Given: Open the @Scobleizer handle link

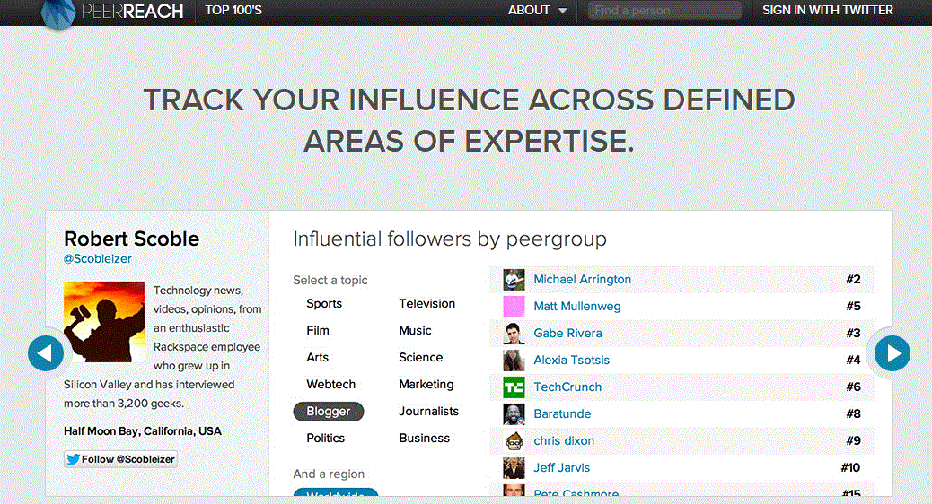Looking at the screenshot, I should coord(98,259).
